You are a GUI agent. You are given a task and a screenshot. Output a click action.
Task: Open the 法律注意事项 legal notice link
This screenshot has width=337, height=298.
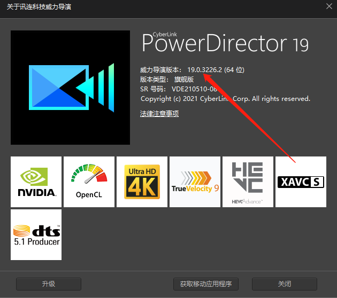159,114
